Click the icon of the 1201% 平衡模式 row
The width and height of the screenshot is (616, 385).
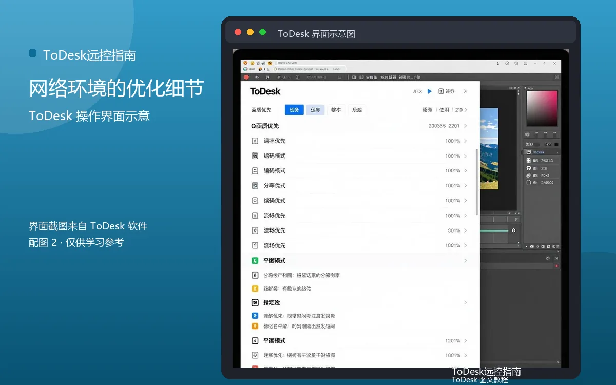tap(255, 340)
